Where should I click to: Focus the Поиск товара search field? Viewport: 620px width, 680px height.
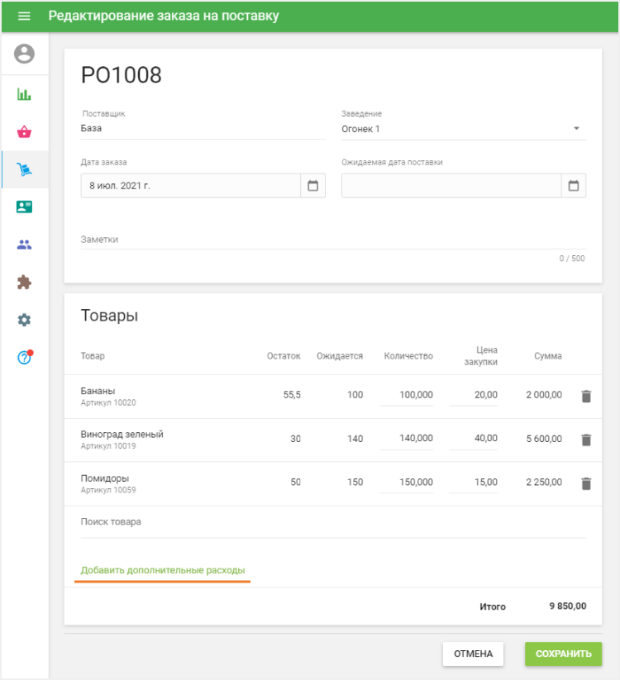331,522
